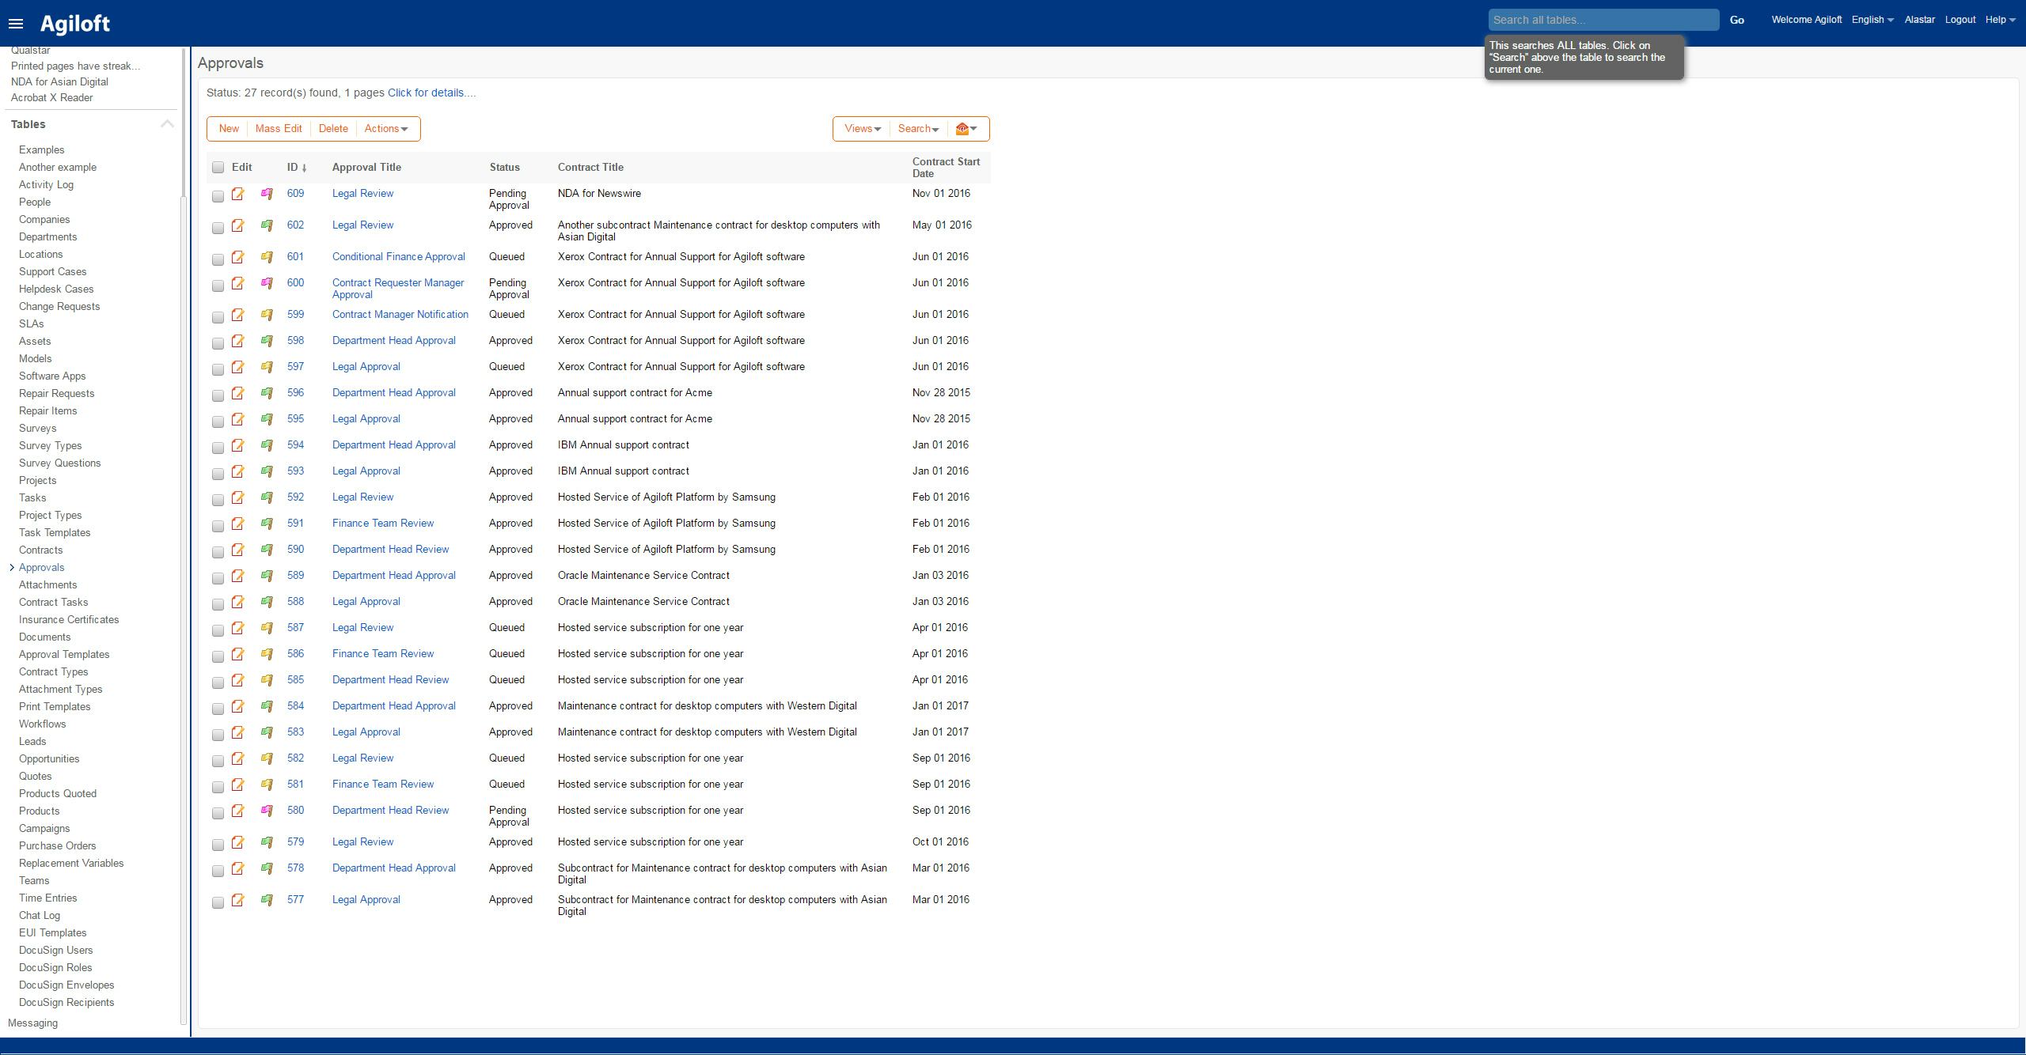Open the Legal Review link on record 609
This screenshot has width=2026, height=1055.
click(x=362, y=193)
